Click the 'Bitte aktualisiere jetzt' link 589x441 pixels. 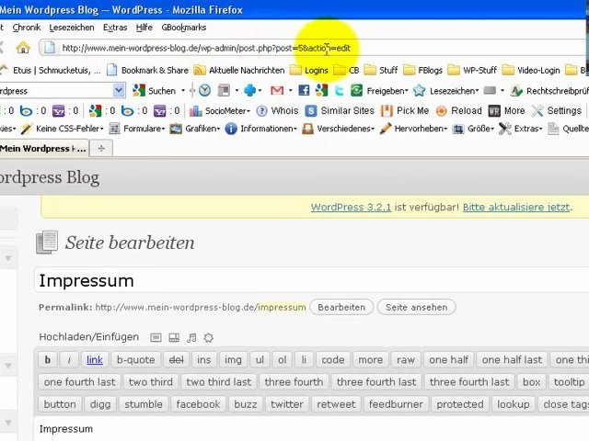515,207
